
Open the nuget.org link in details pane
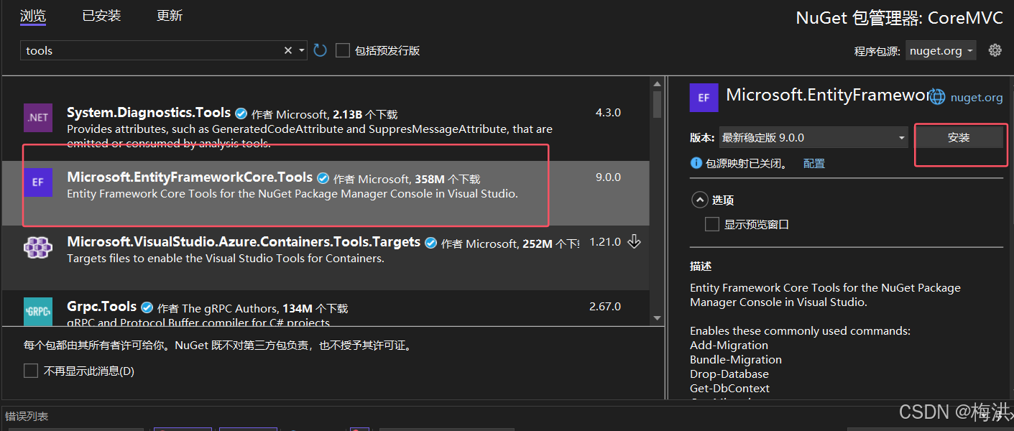tap(977, 97)
